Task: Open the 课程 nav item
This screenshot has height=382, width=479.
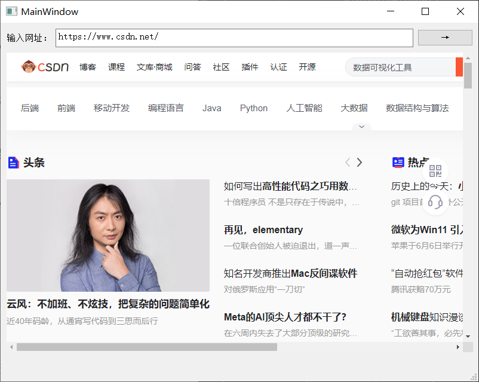Action: [x=116, y=67]
